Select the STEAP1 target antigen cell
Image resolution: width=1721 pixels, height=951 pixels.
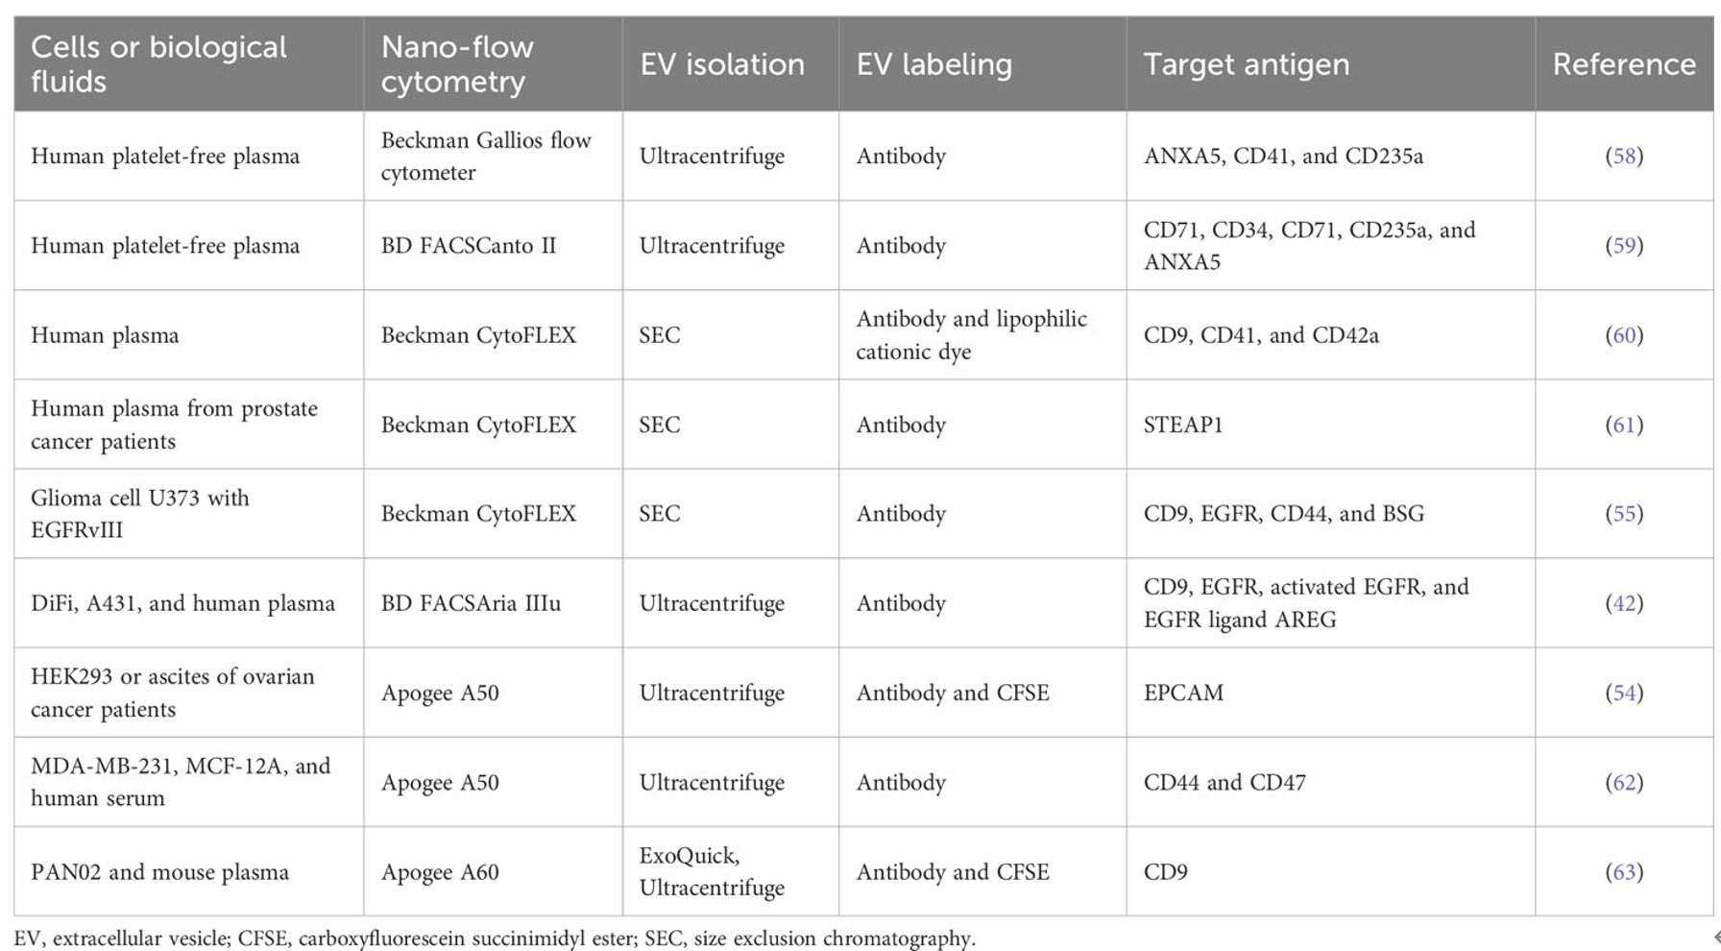point(1330,425)
